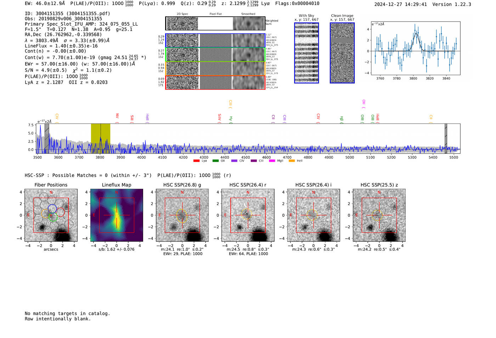Viewport: 496px width, 338px height.
Task: Click the Smoothed column header
Action: point(248,14)
